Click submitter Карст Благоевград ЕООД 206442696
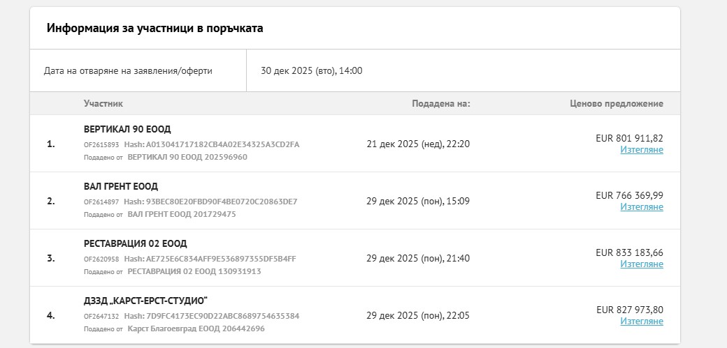 [196, 328]
